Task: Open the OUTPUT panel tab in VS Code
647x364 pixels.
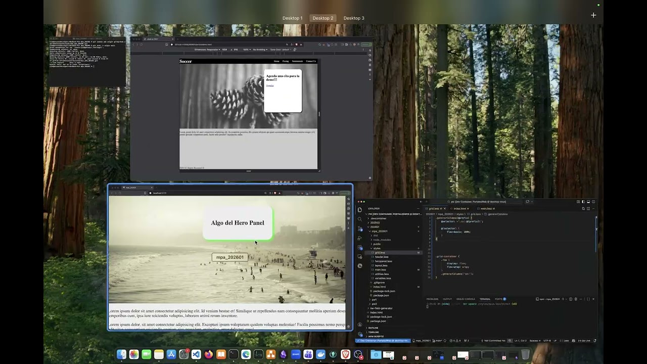Action: [x=447, y=299]
